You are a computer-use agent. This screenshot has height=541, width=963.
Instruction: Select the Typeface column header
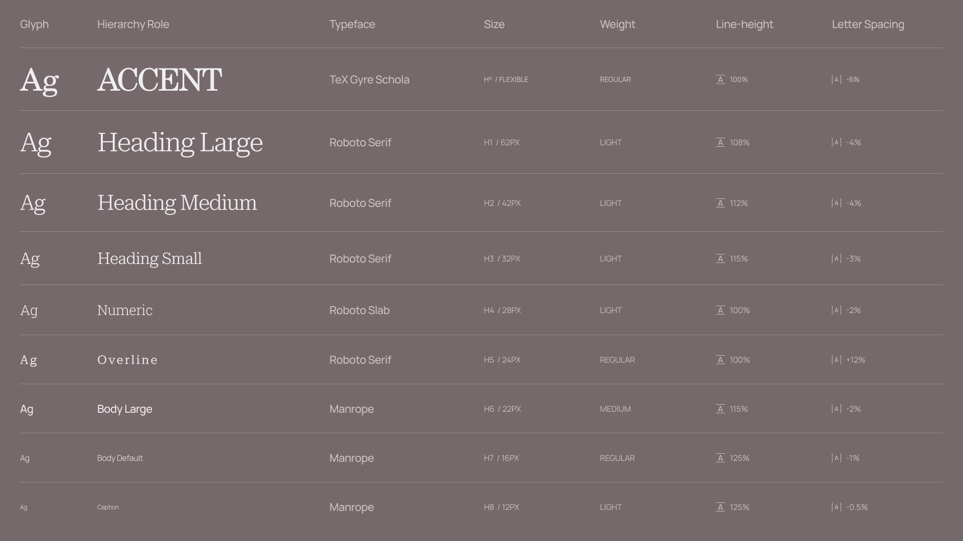pos(352,25)
